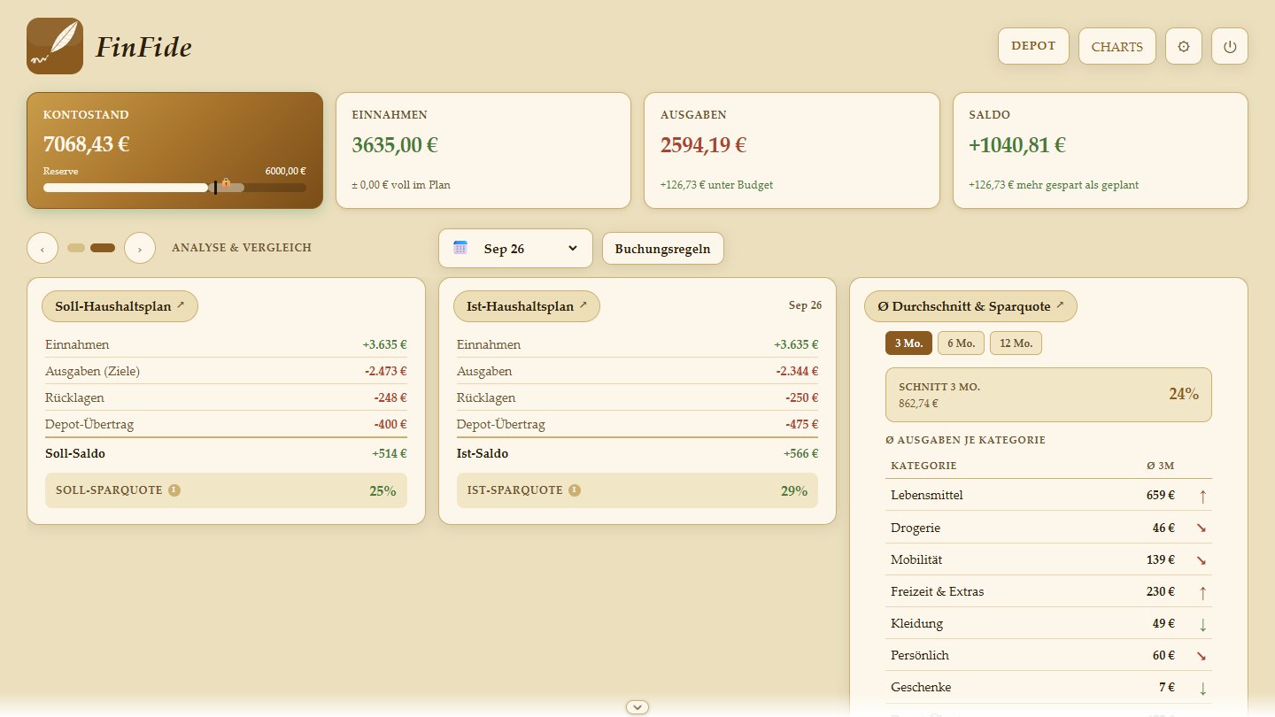Open the Buchungsregeln button
This screenshot has height=717, width=1275.
[663, 248]
